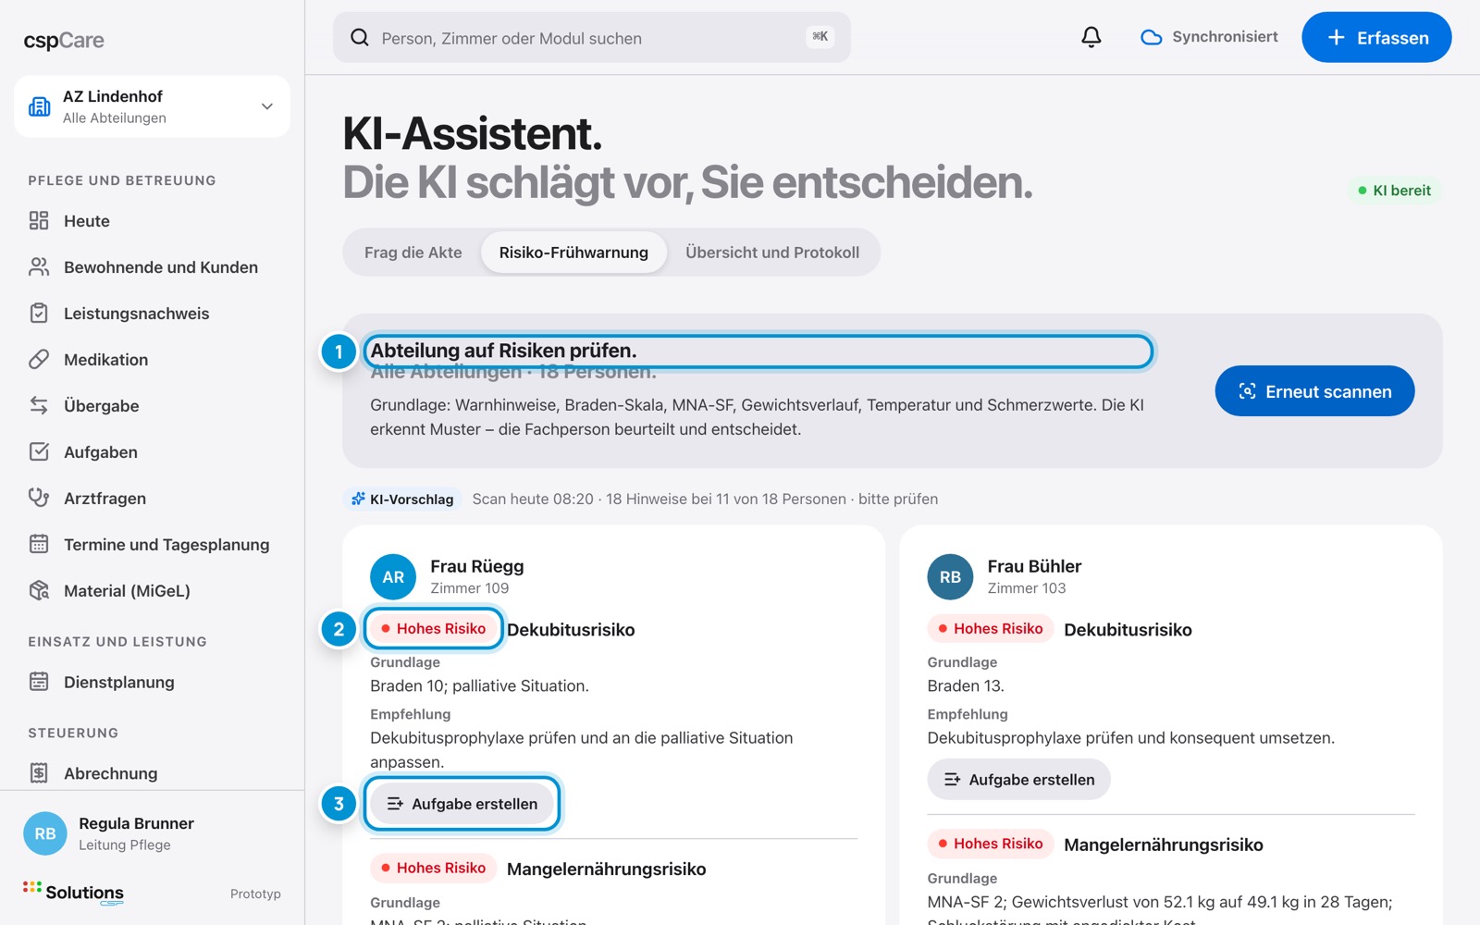Click the Synchronisiert status text

tap(1225, 37)
